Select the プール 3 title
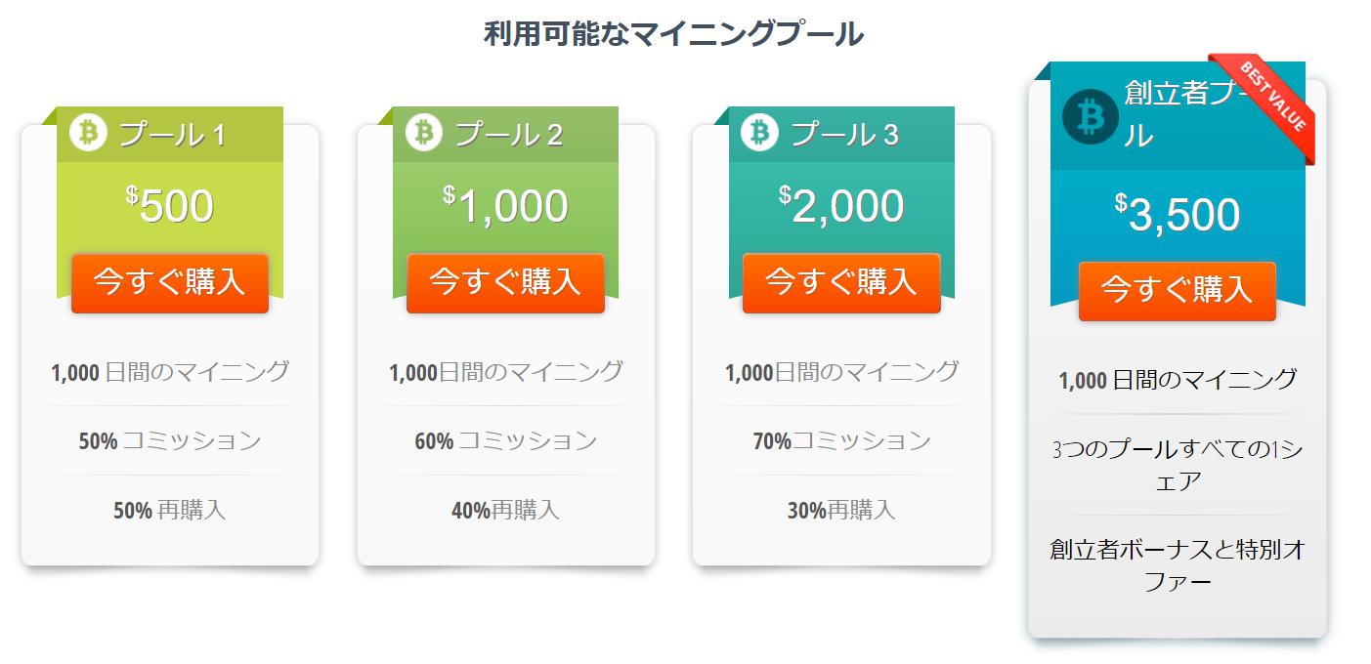Viewport: 1371px width, 664px height. click(844, 135)
